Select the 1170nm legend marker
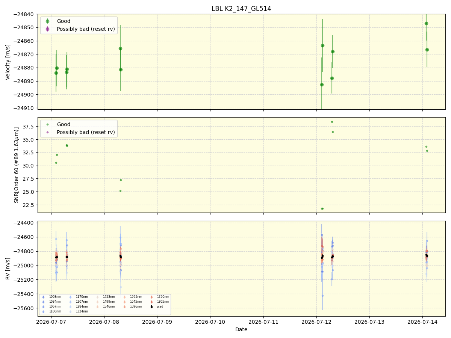451x338 pixels. tap(70, 297)
